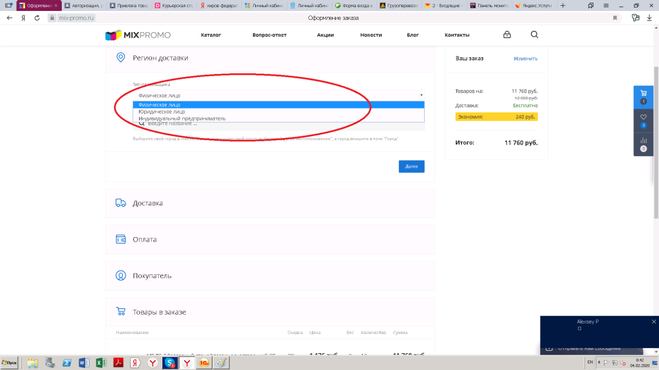Select the 'Физическое лицо' option

point(160,104)
